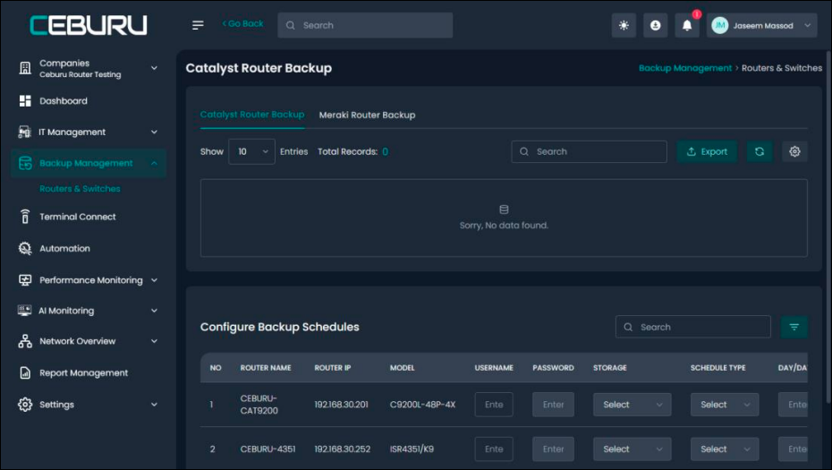Collapse the Backup Management chevron
Image resolution: width=832 pixels, height=470 pixels.
pos(155,163)
